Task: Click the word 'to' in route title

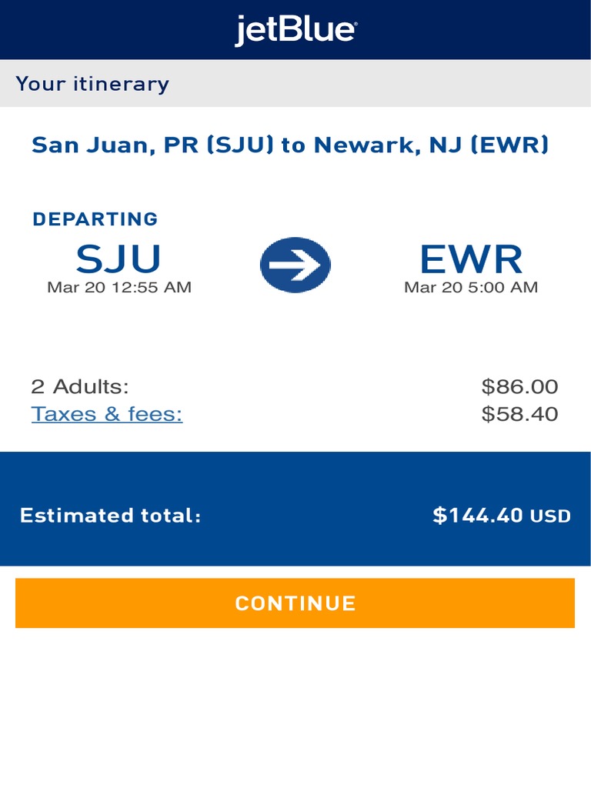Action: (293, 145)
